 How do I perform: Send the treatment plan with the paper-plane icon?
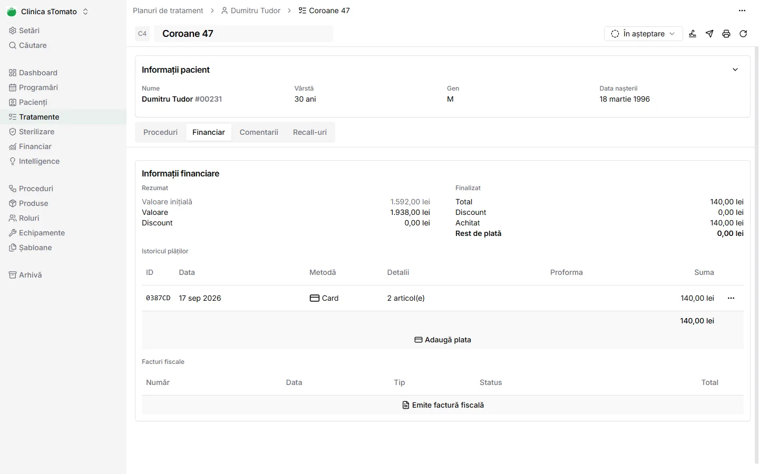click(x=709, y=34)
